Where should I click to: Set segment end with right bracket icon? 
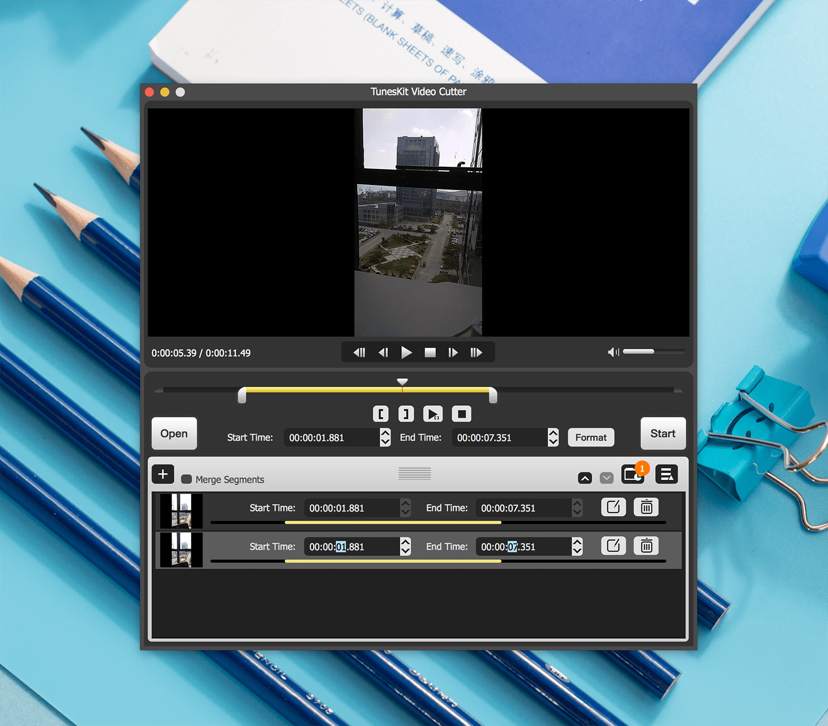406,414
